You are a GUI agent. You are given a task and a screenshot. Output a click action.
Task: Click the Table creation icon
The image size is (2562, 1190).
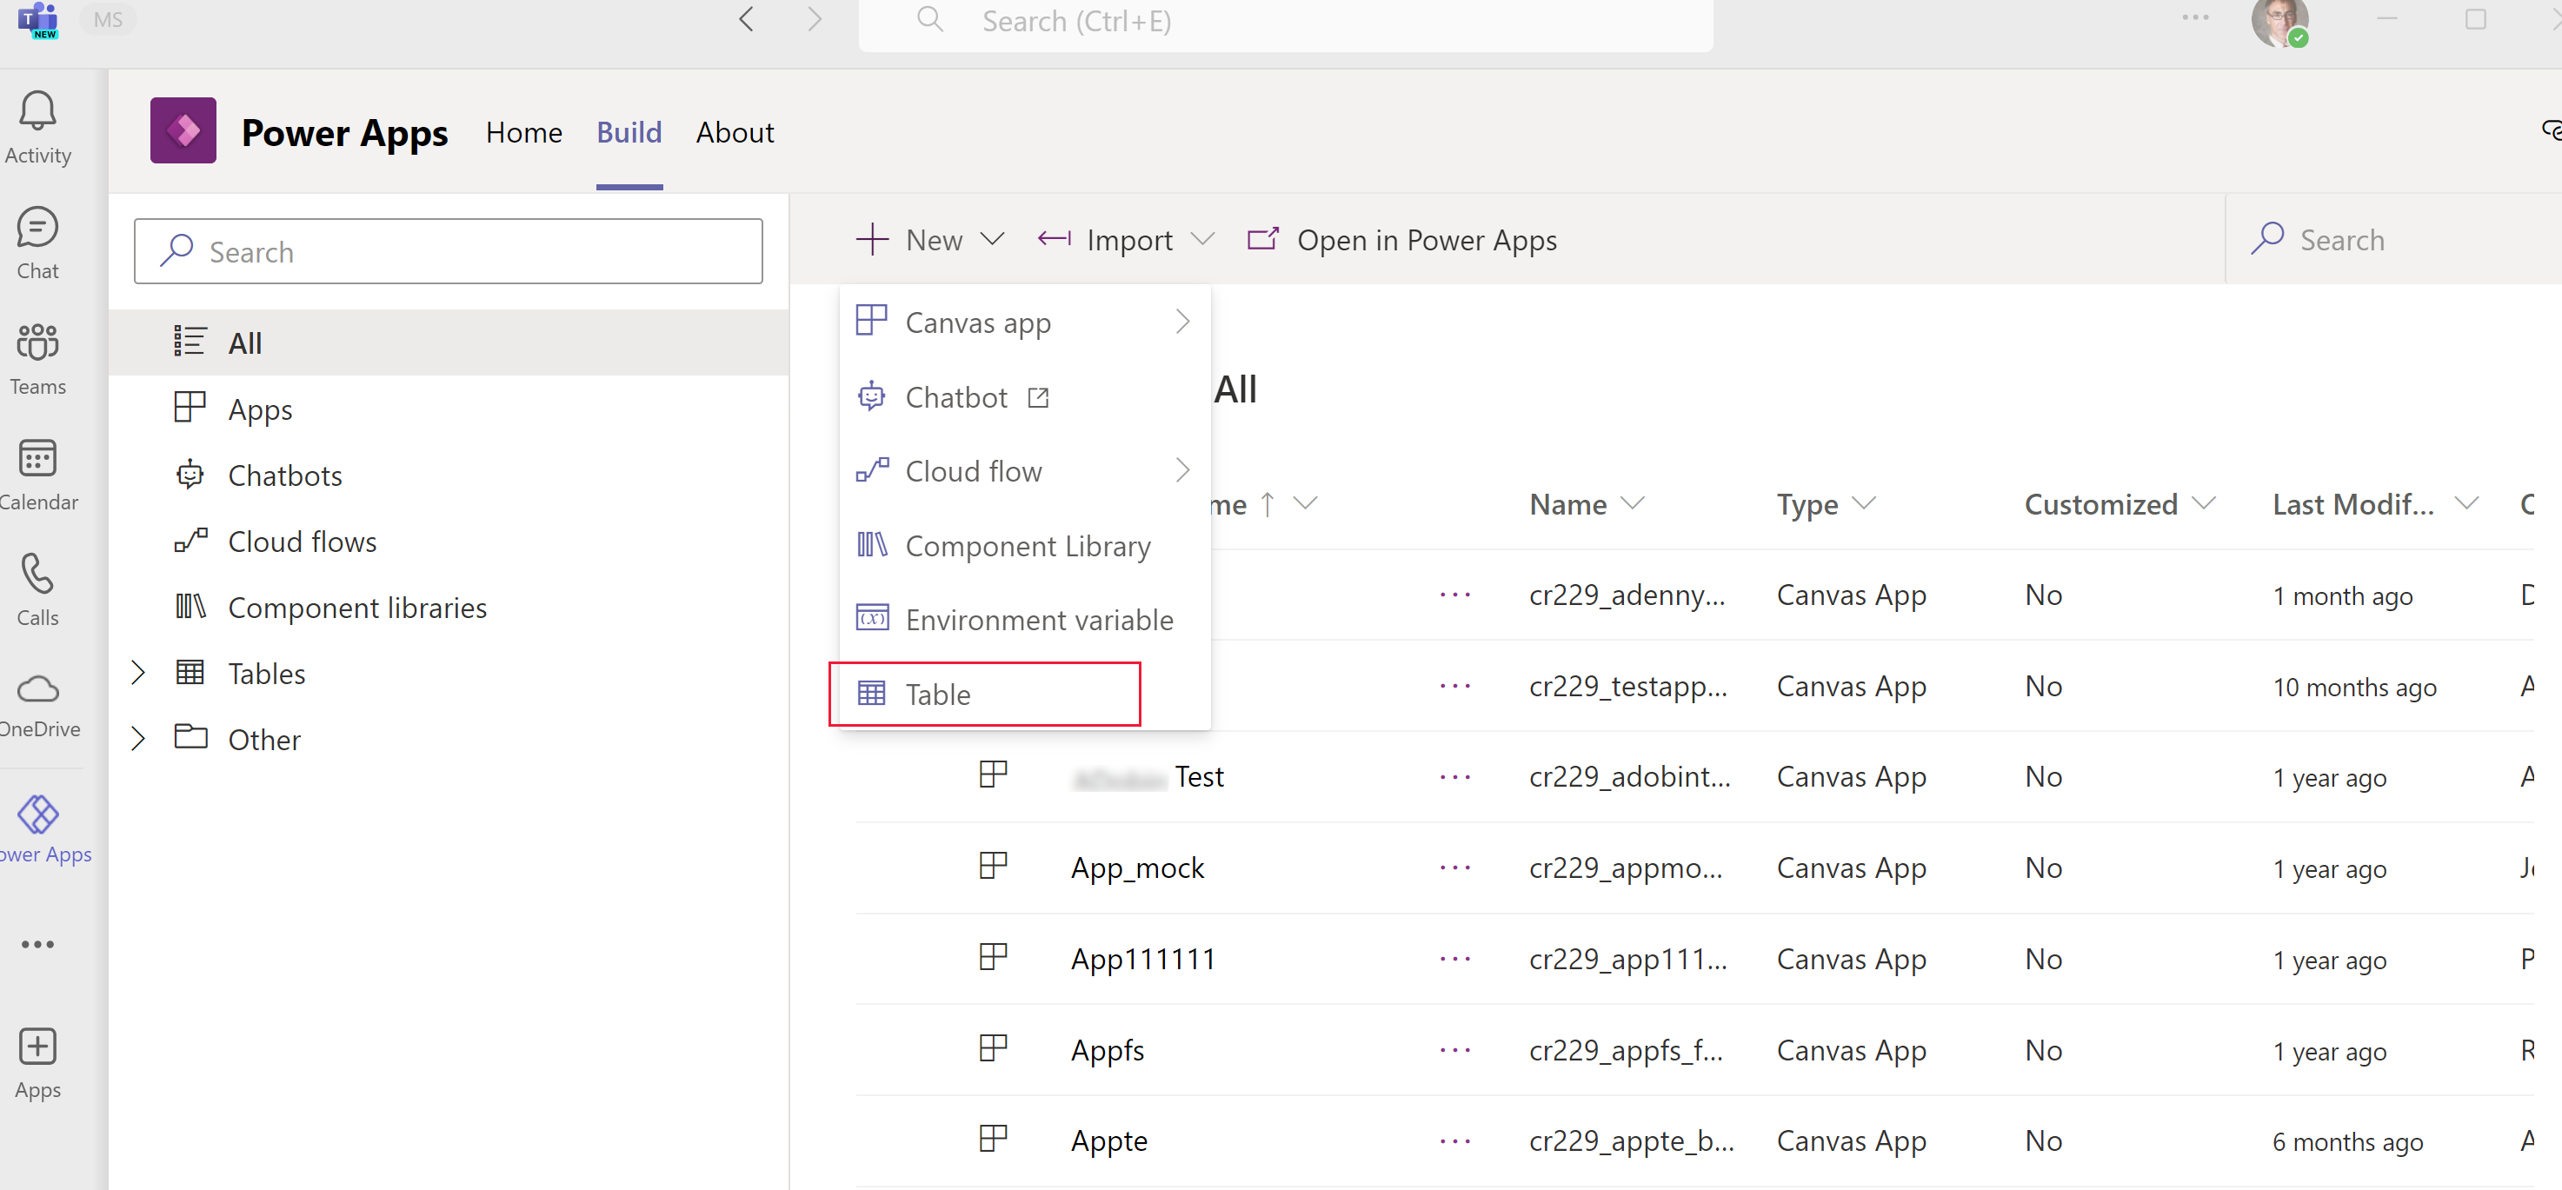[873, 691]
